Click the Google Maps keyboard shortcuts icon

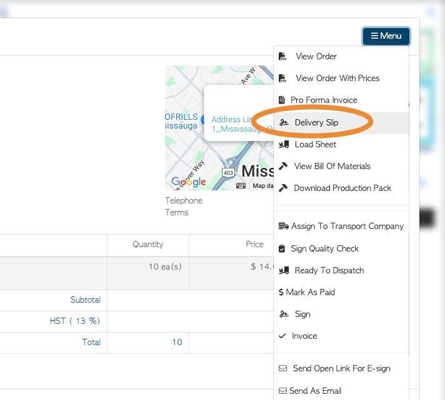(x=241, y=185)
